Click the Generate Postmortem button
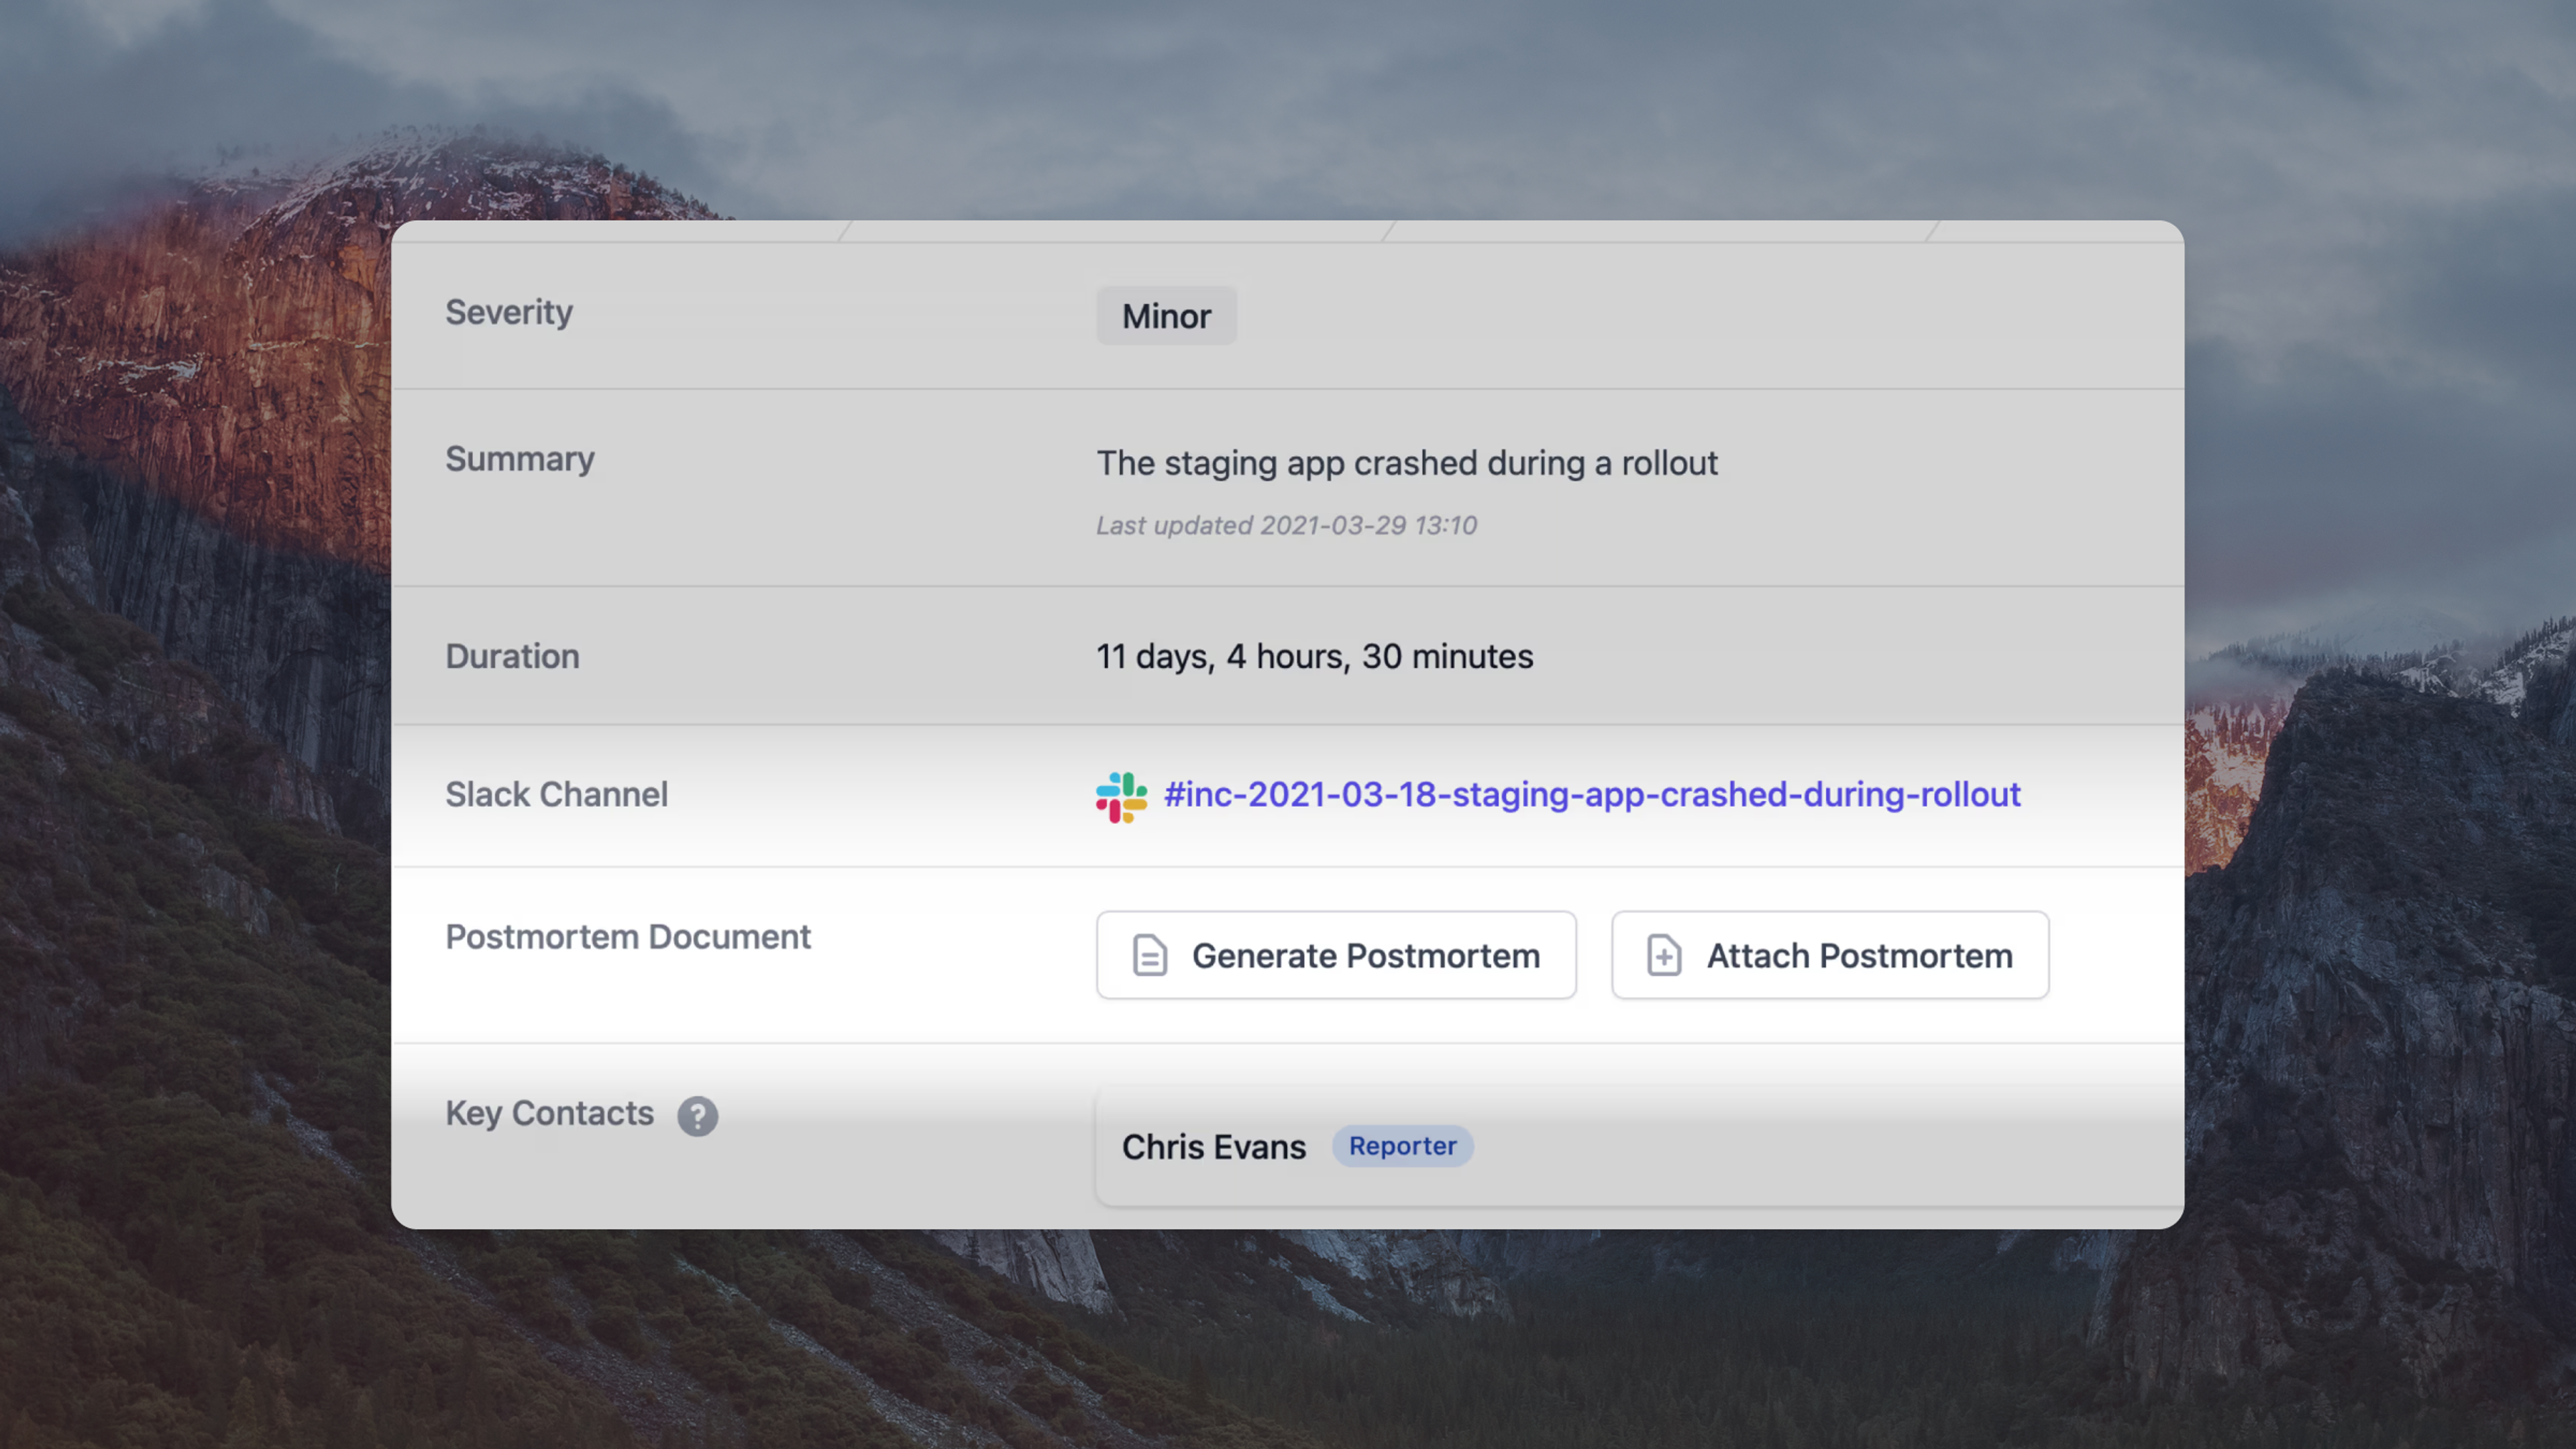Screen dimensions: 2576x1449 tap(1336, 955)
